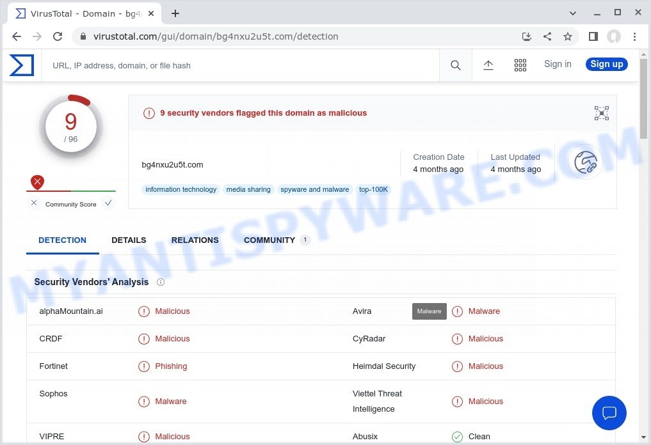651x445 pixels.
Task: Vote negative with Community Score X
Action: click(34, 203)
